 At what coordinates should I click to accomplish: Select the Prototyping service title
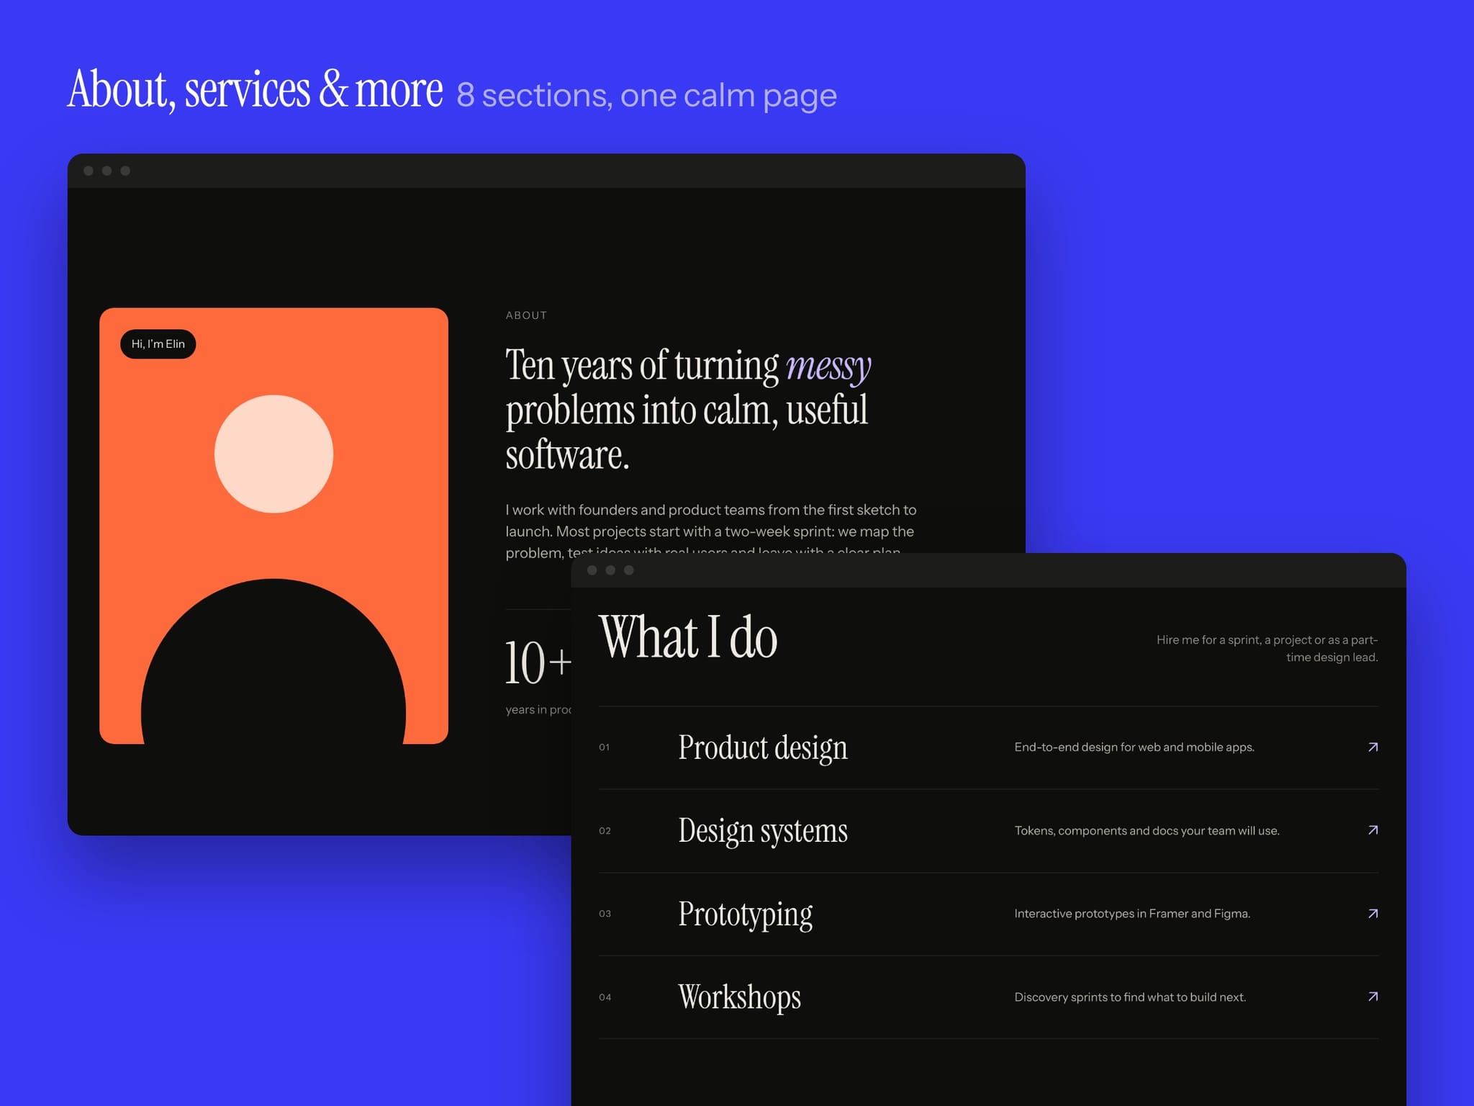(746, 914)
